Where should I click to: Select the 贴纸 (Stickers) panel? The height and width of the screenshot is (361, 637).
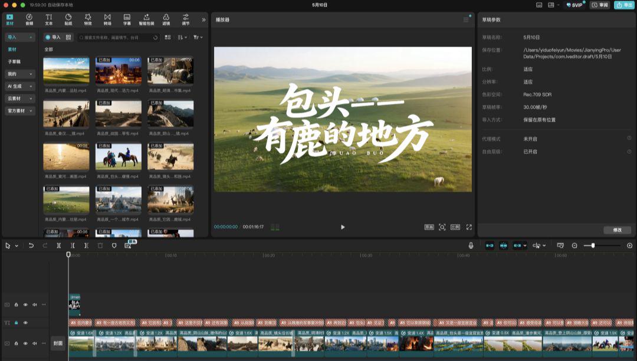pos(68,19)
